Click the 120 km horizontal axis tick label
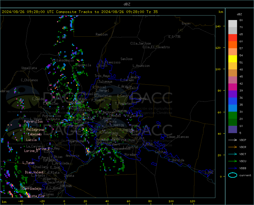The width and height of the screenshot is (254, 205). pyautogui.click(x=192, y=201)
